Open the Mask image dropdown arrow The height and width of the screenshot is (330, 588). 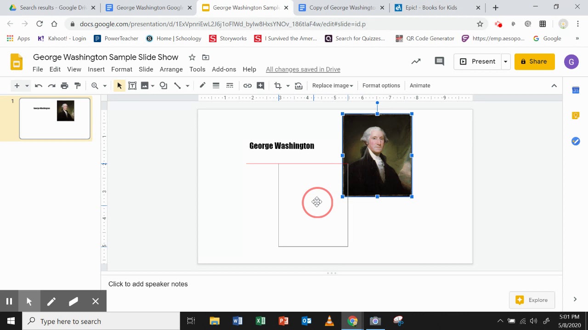tap(288, 86)
